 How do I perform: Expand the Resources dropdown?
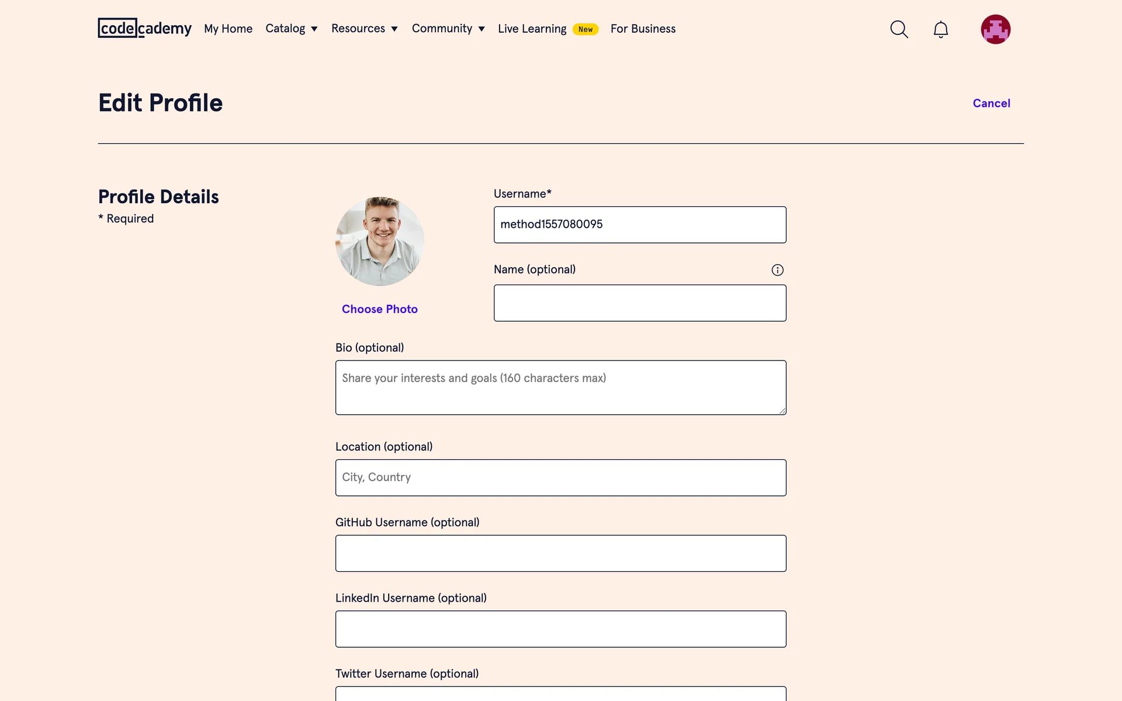click(x=364, y=29)
